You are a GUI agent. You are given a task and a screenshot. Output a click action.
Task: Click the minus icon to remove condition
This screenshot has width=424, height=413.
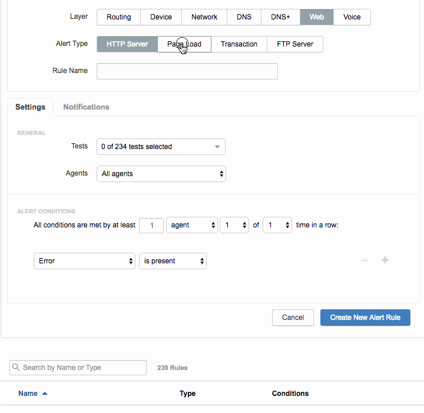[x=365, y=260]
